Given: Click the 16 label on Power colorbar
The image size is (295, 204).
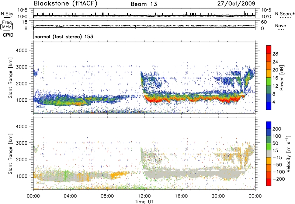Looking at the screenshot, I should (275, 78).
